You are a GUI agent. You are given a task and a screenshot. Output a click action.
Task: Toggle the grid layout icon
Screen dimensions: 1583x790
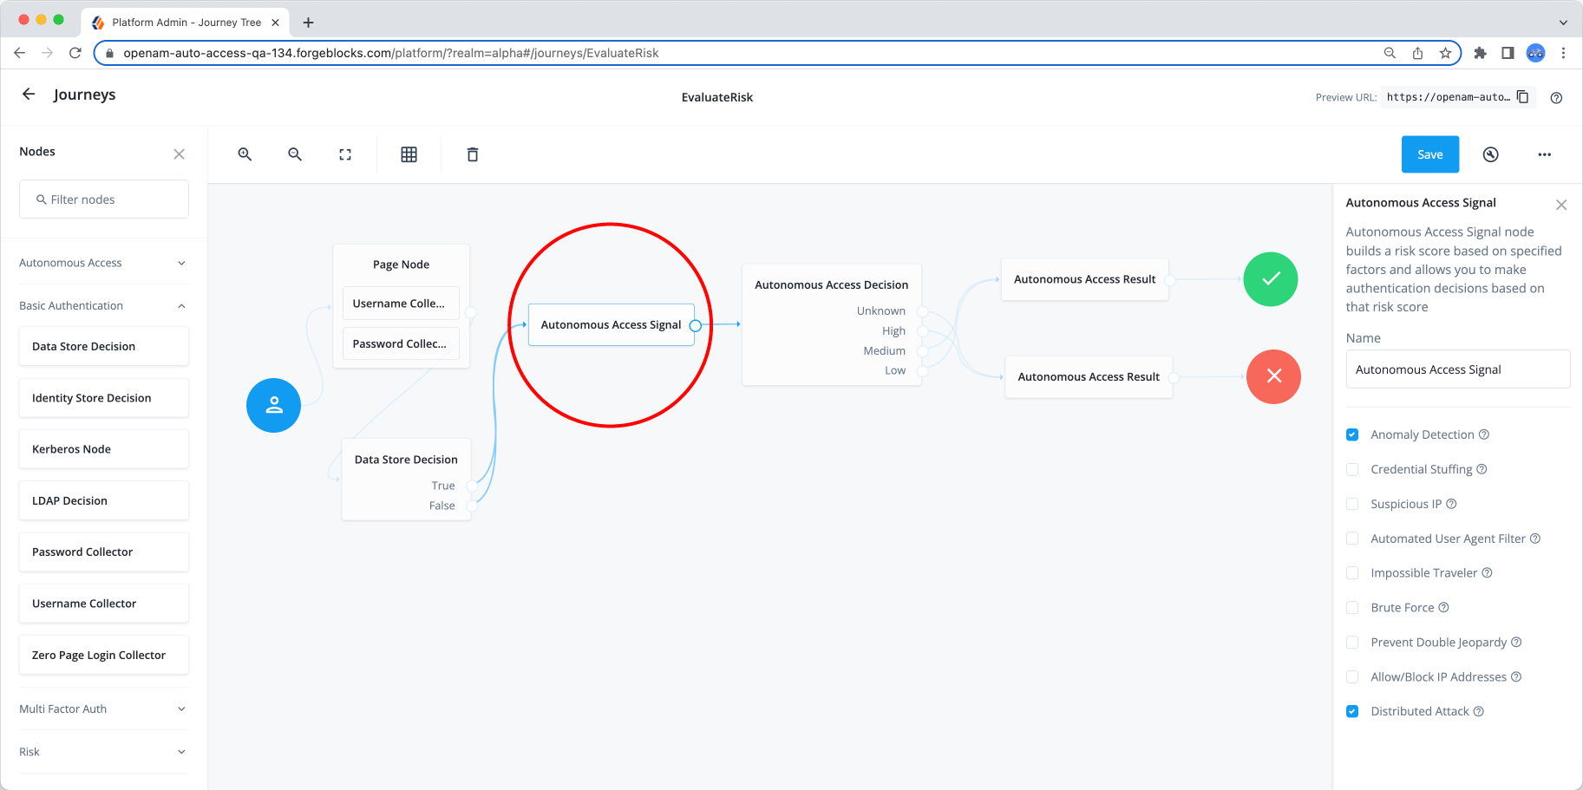pos(409,154)
